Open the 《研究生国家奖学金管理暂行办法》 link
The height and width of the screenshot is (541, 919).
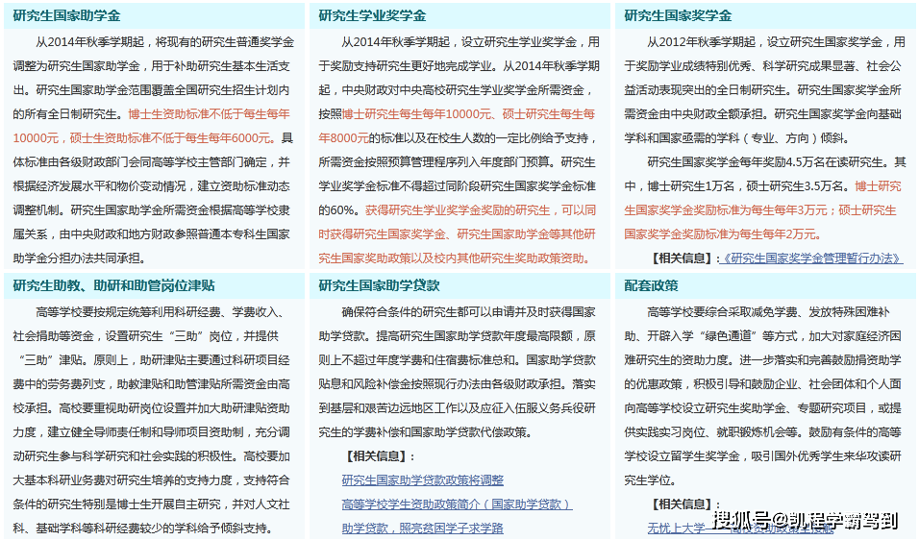pyautogui.click(x=812, y=258)
